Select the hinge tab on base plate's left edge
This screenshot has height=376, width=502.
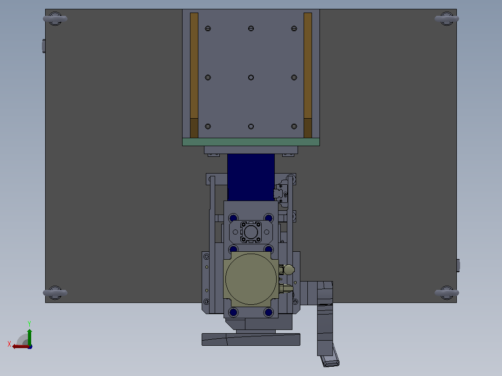coord(44,46)
